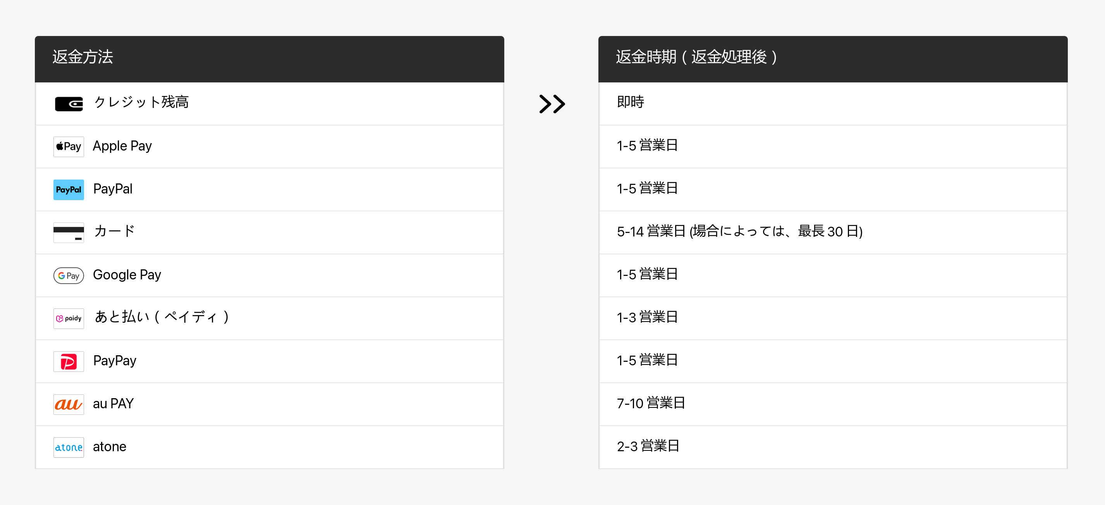Viewport: 1105px width, 505px height.
Task: Select the Apple Pay text label
Action: coord(122,146)
